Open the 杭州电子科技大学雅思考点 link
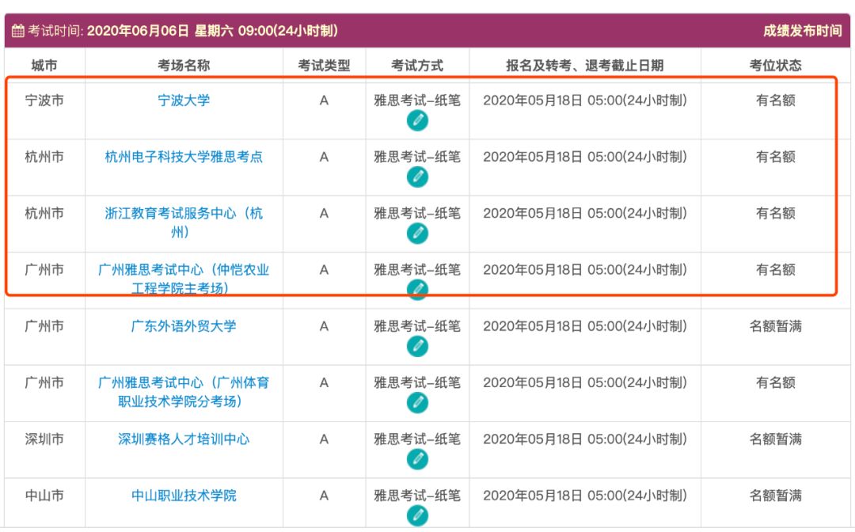 tap(184, 157)
